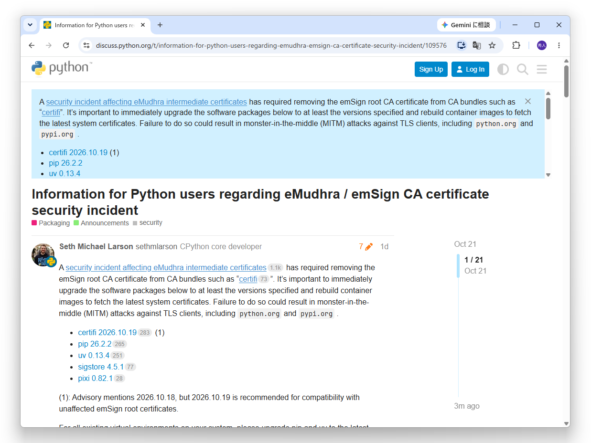Image resolution: width=591 pixels, height=443 pixels.
Task: Open the banner link about eMudhra intermediate certificates
Action: 146,102
